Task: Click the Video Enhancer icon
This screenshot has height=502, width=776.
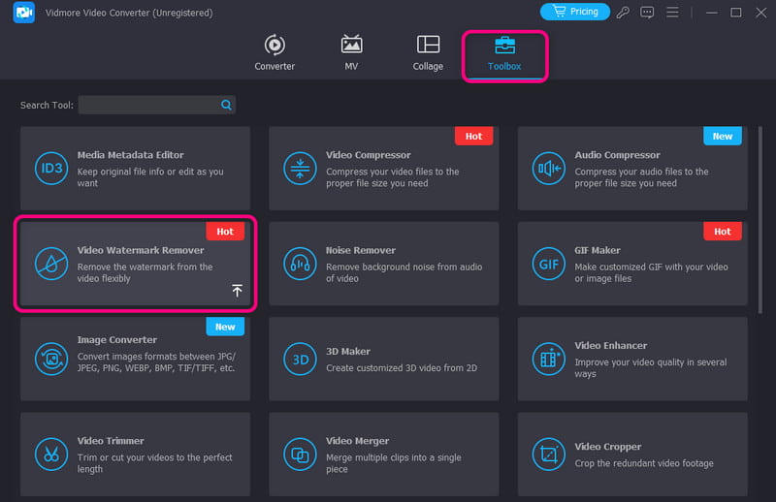Action: coord(548,359)
